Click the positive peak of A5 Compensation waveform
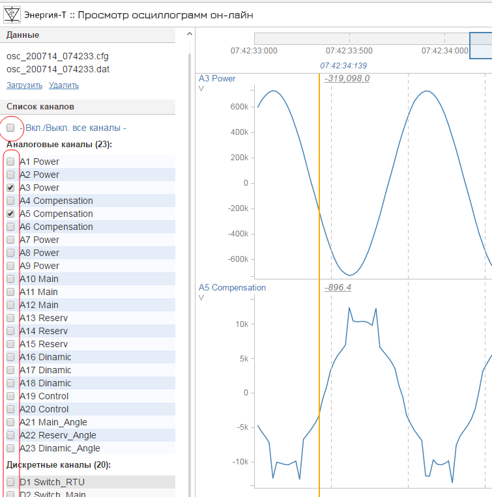 coord(349,308)
